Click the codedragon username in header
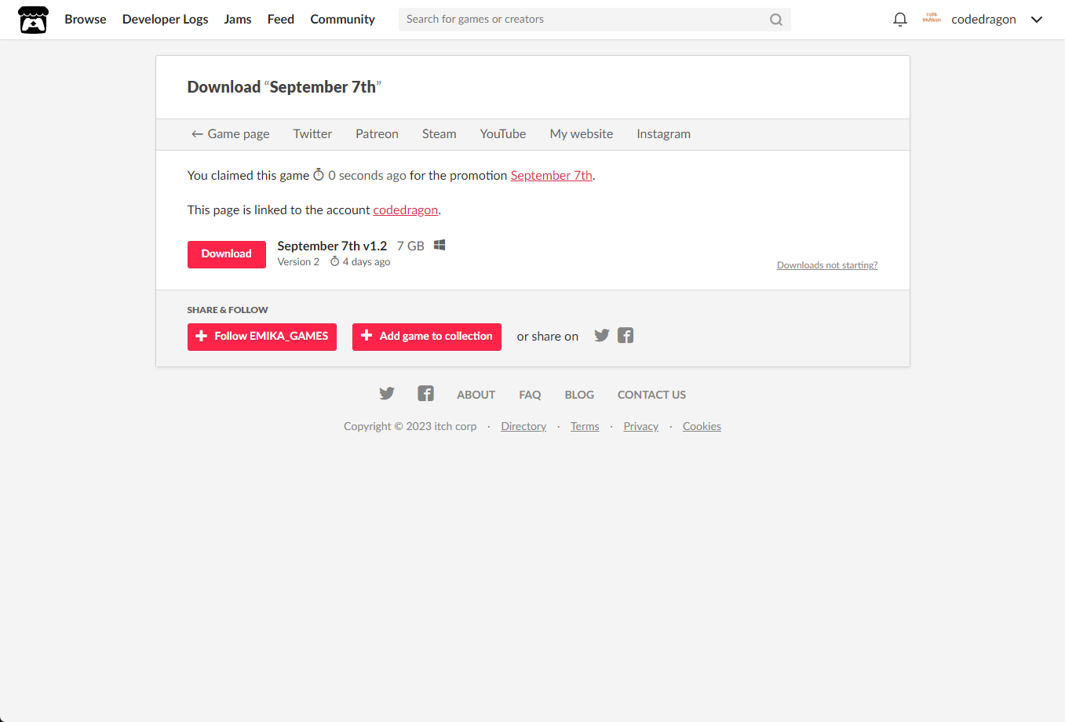Viewport: 1065px width, 722px height. pos(983,20)
